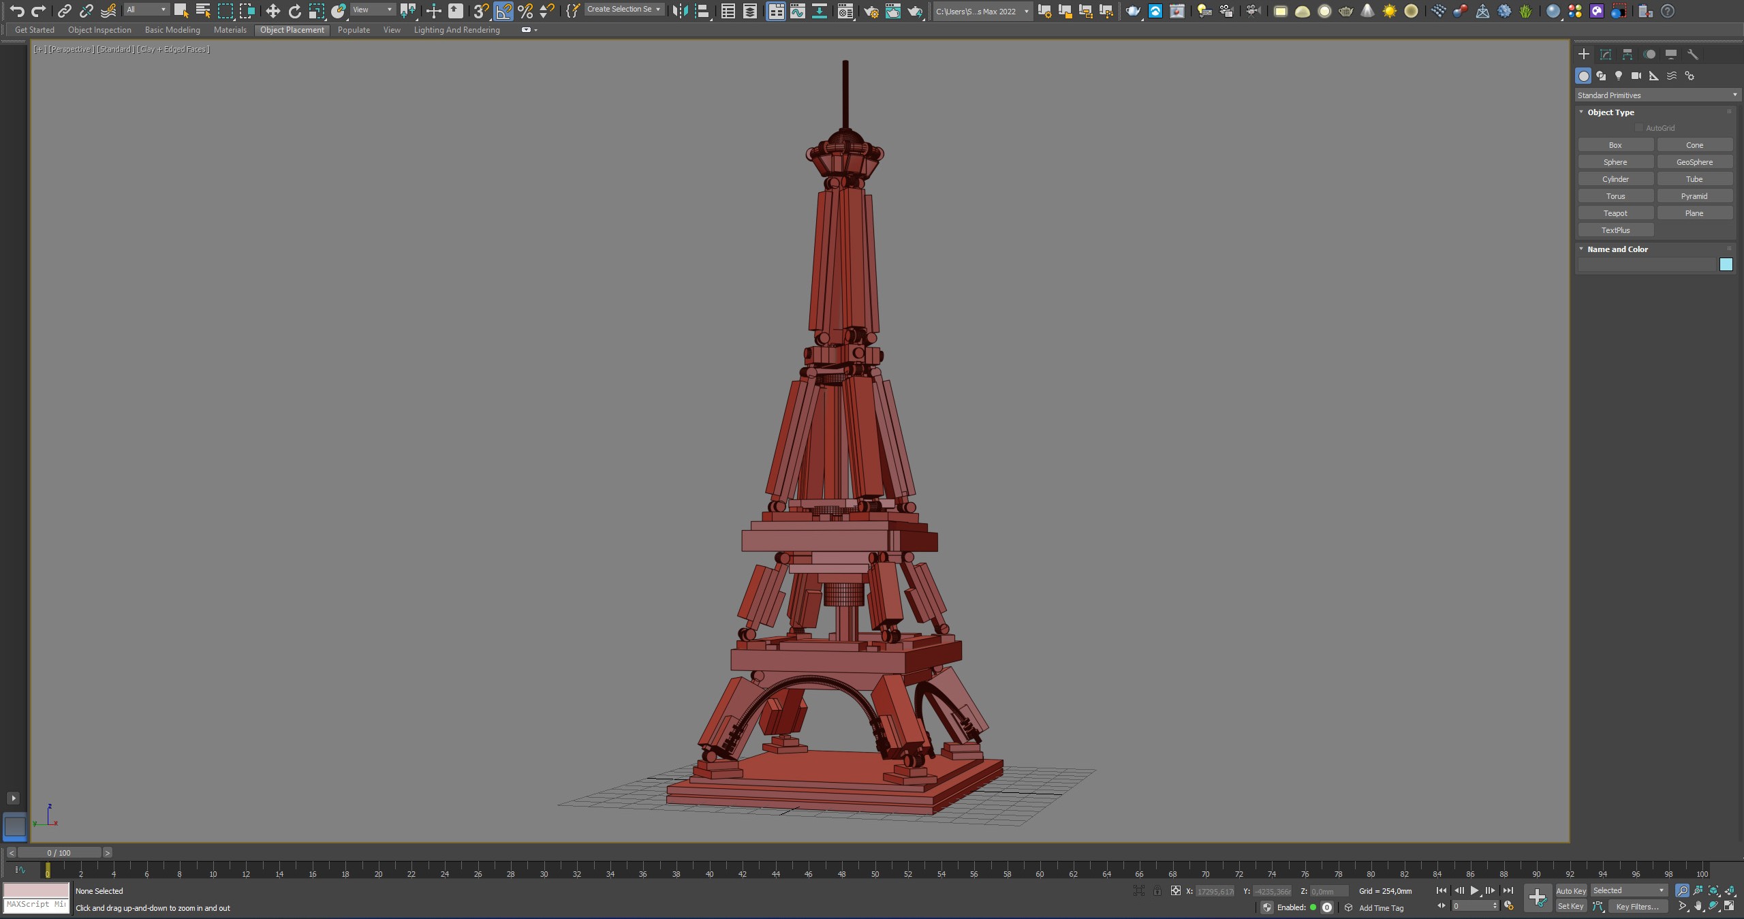This screenshot has height=919, width=1744.
Task: Click the Redo arrow icon
Action: click(x=39, y=11)
